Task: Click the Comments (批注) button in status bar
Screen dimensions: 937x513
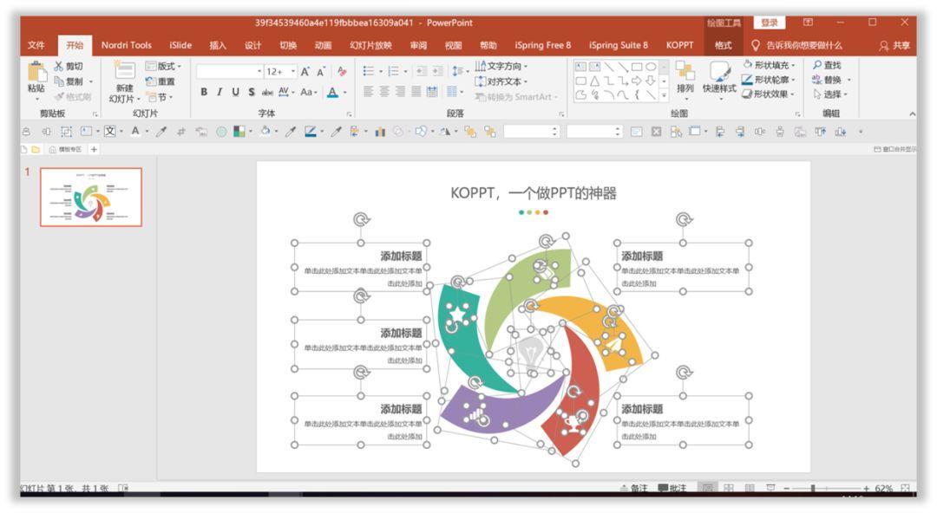Action: click(672, 489)
